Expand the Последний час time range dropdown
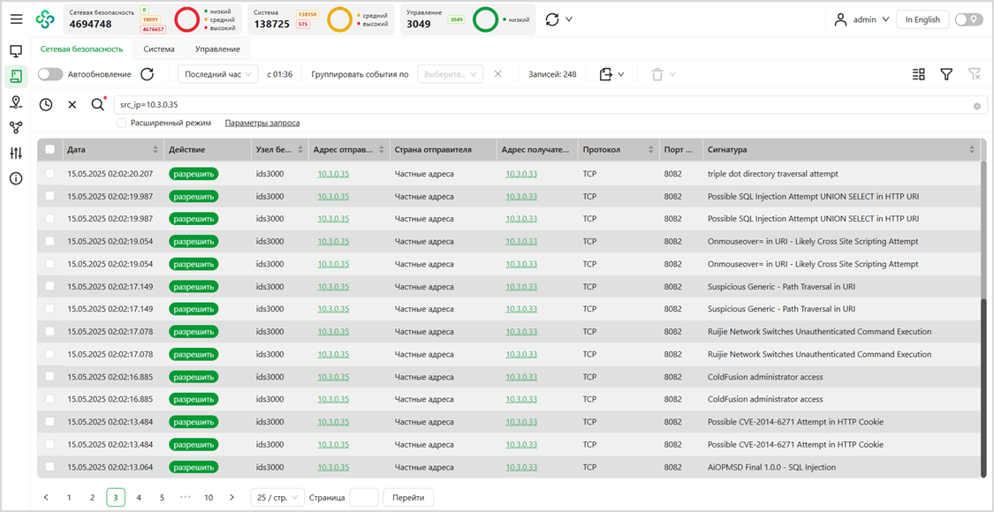The height and width of the screenshot is (512, 994). 218,74
